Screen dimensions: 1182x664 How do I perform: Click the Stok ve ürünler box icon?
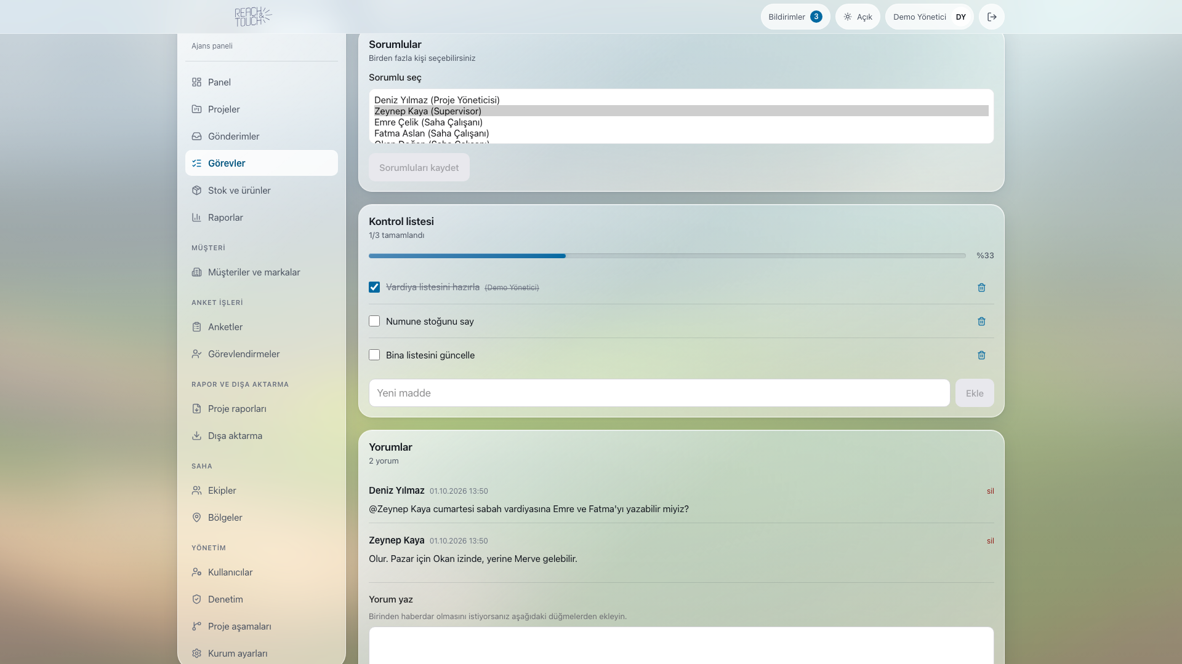pos(196,190)
